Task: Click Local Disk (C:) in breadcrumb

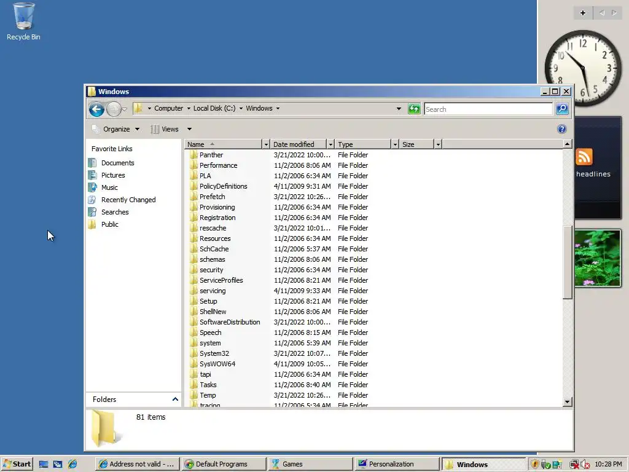Action: click(x=214, y=108)
